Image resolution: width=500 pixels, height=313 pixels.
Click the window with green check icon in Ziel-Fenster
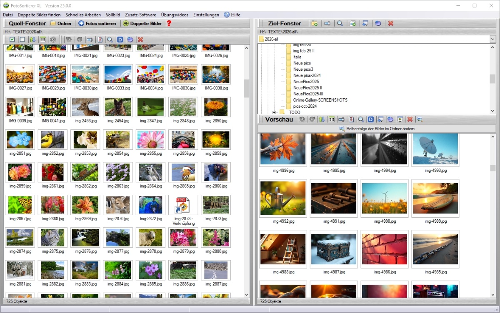coord(352,23)
